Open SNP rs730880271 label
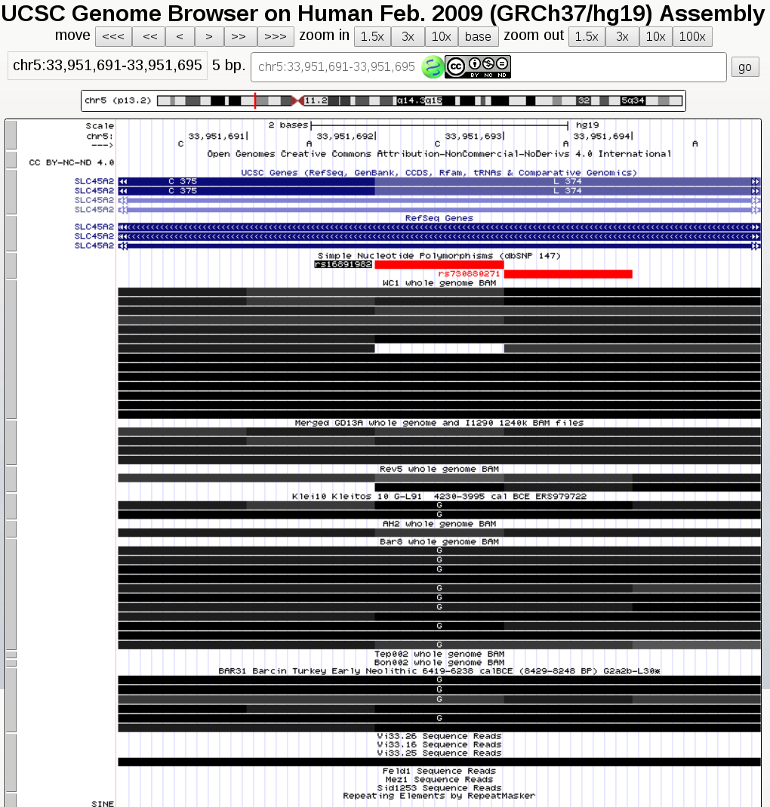Image resolution: width=770 pixels, height=807 pixels. click(469, 274)
